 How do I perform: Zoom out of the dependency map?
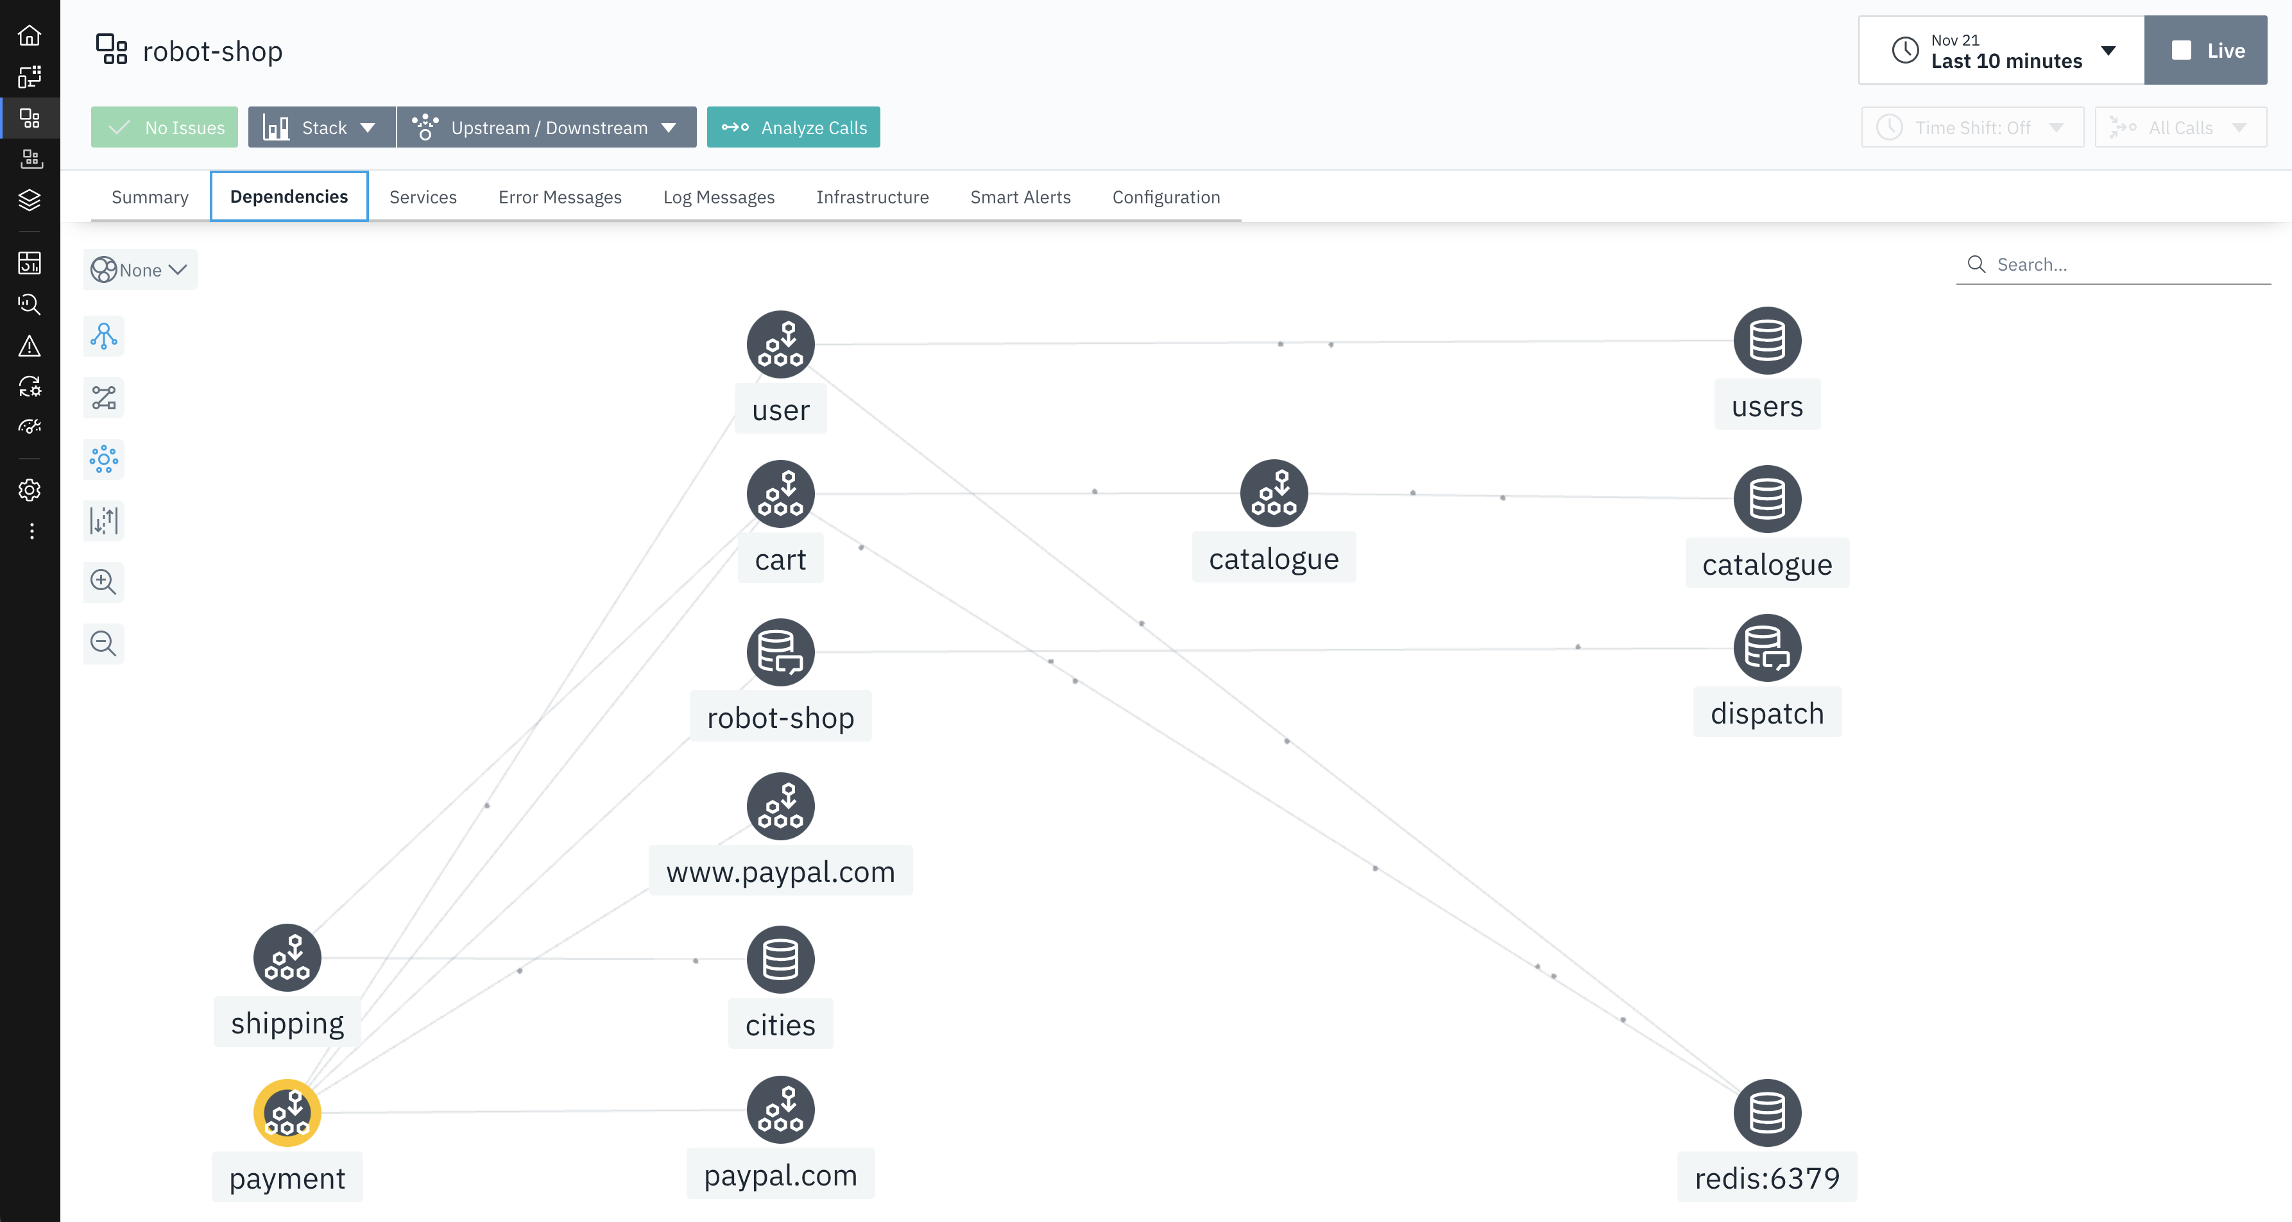pyautogui.click(x=103, y=643)
